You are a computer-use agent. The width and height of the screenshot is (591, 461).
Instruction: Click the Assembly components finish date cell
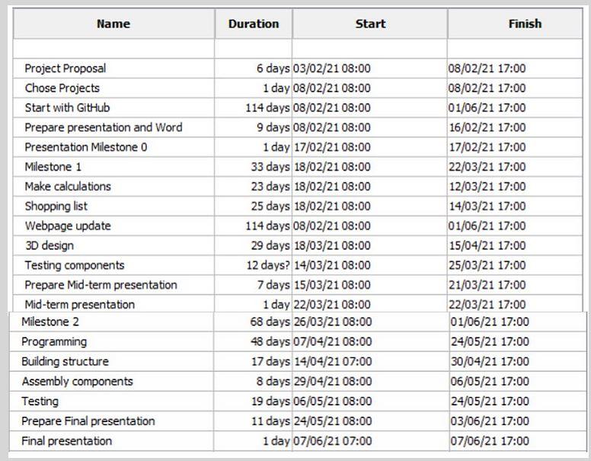coord(490,381)
